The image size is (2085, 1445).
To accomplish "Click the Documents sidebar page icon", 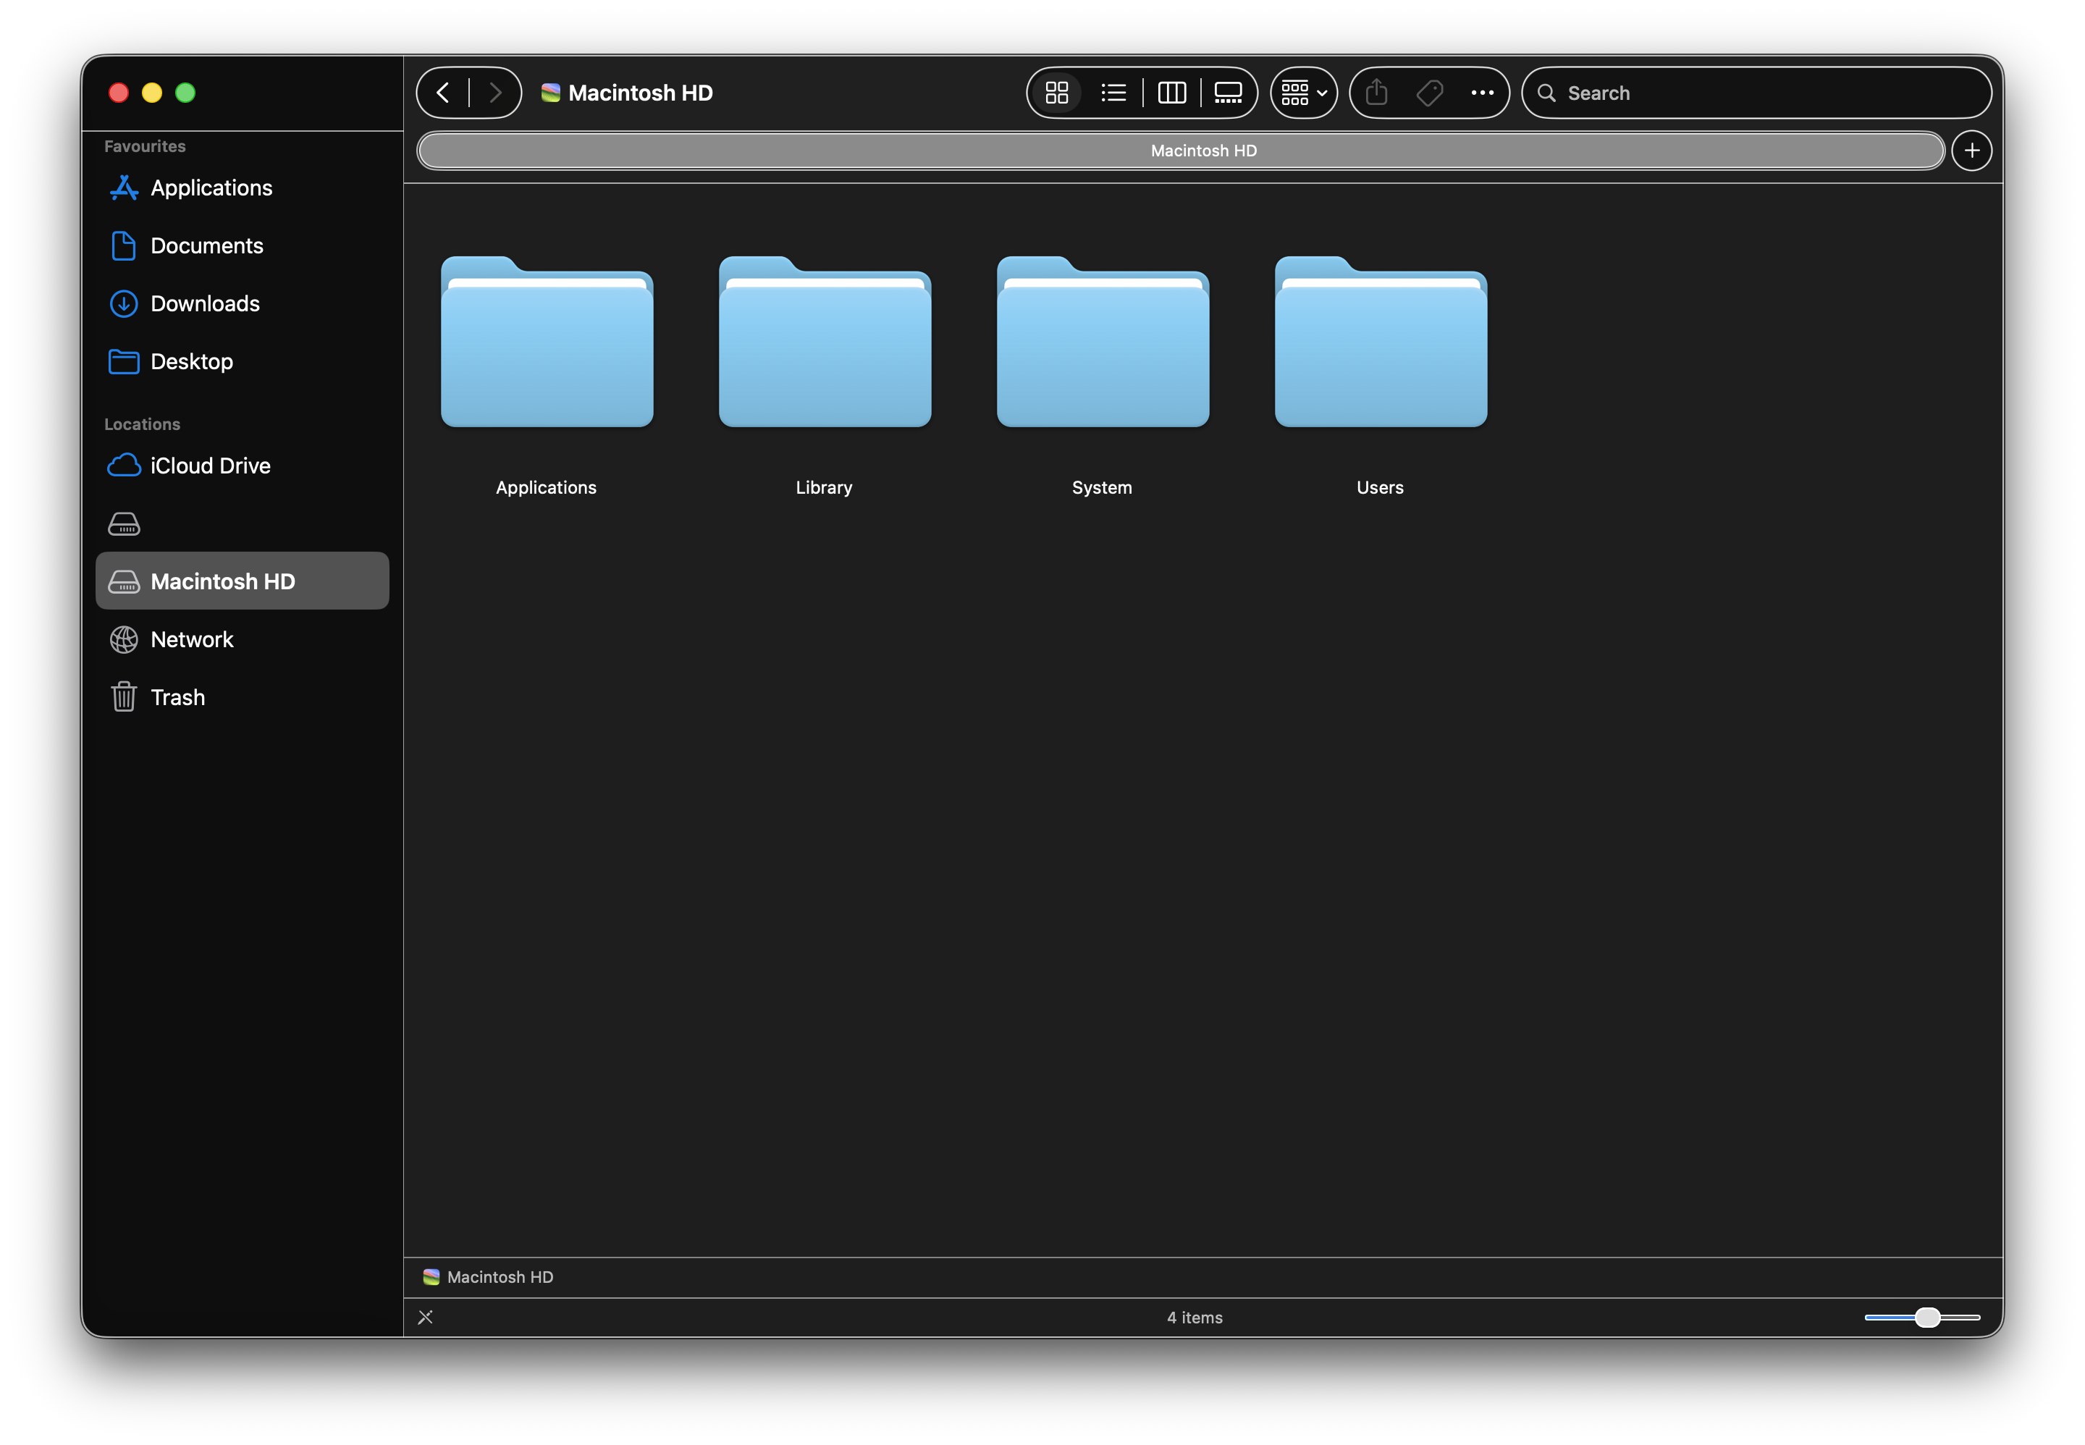I will point(123,245).
